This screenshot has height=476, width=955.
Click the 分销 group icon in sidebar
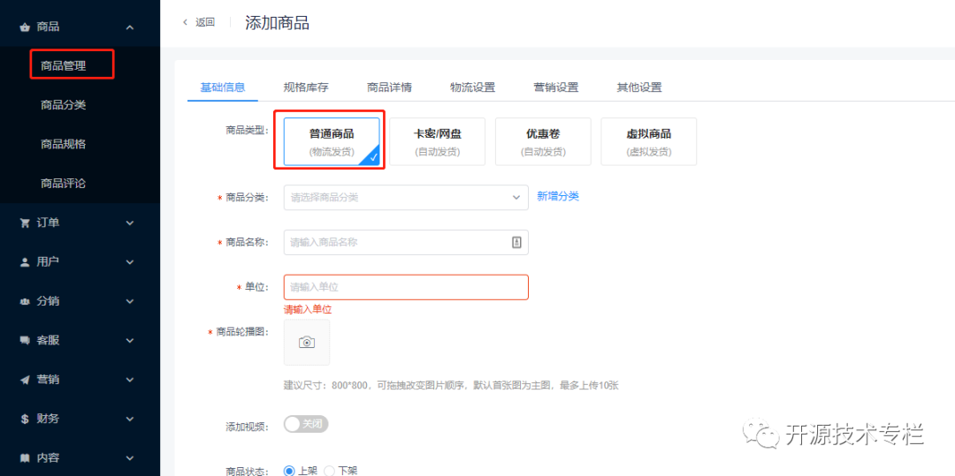[x=25, y=301]
